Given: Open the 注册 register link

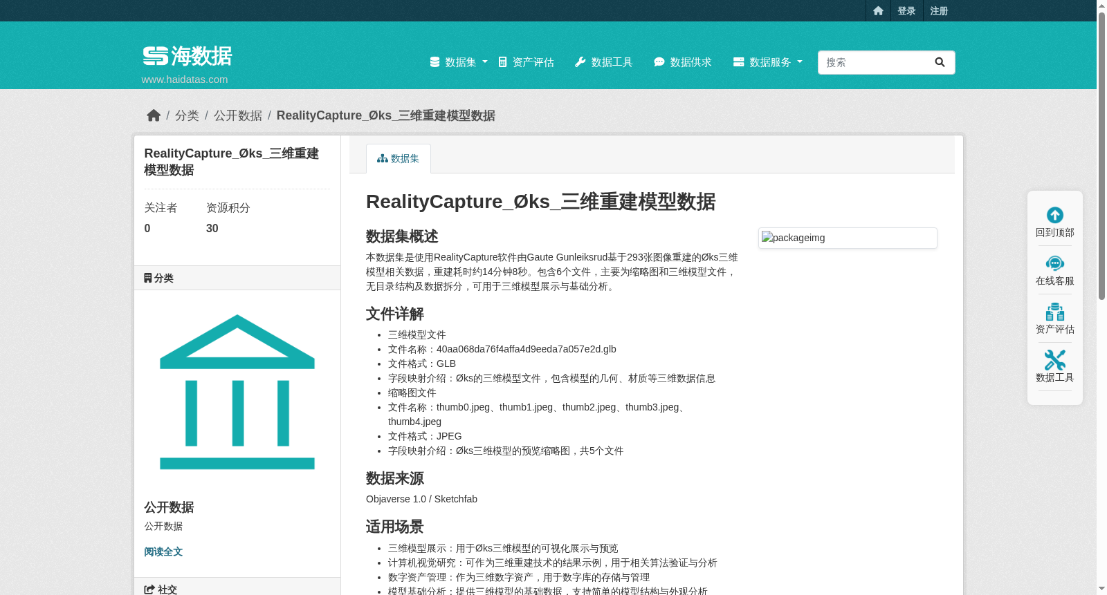Looking at the screenshot, I should 939,10.
